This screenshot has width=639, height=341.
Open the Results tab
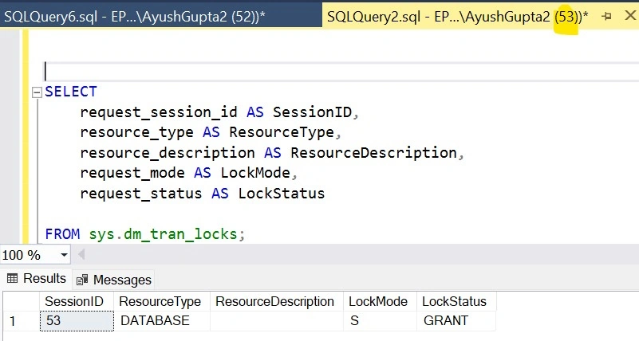37,279
